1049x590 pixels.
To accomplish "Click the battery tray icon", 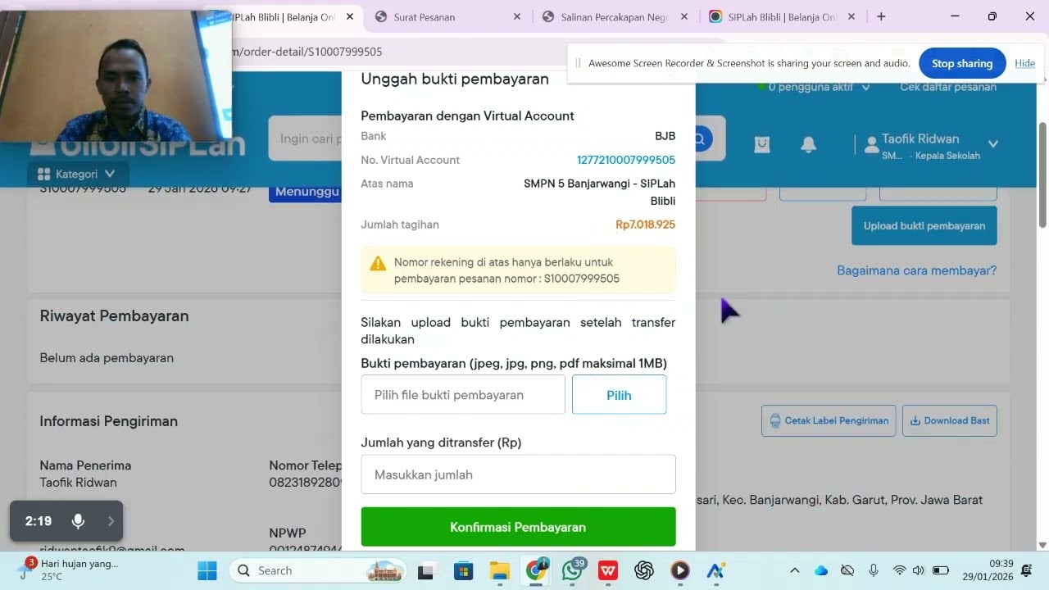I will tap(941, 570).
